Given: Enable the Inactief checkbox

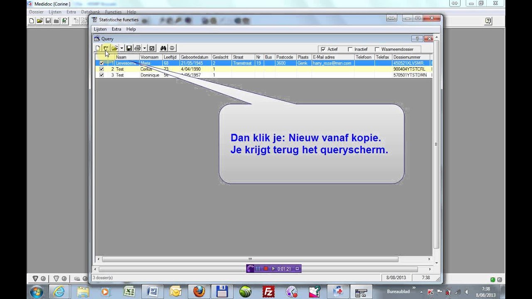Looking at the screenshot, I should (350, 49).
